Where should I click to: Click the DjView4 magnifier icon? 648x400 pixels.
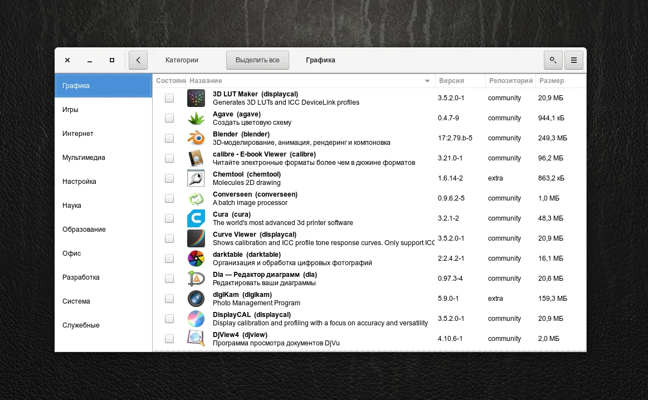click(x=196, y=339)
